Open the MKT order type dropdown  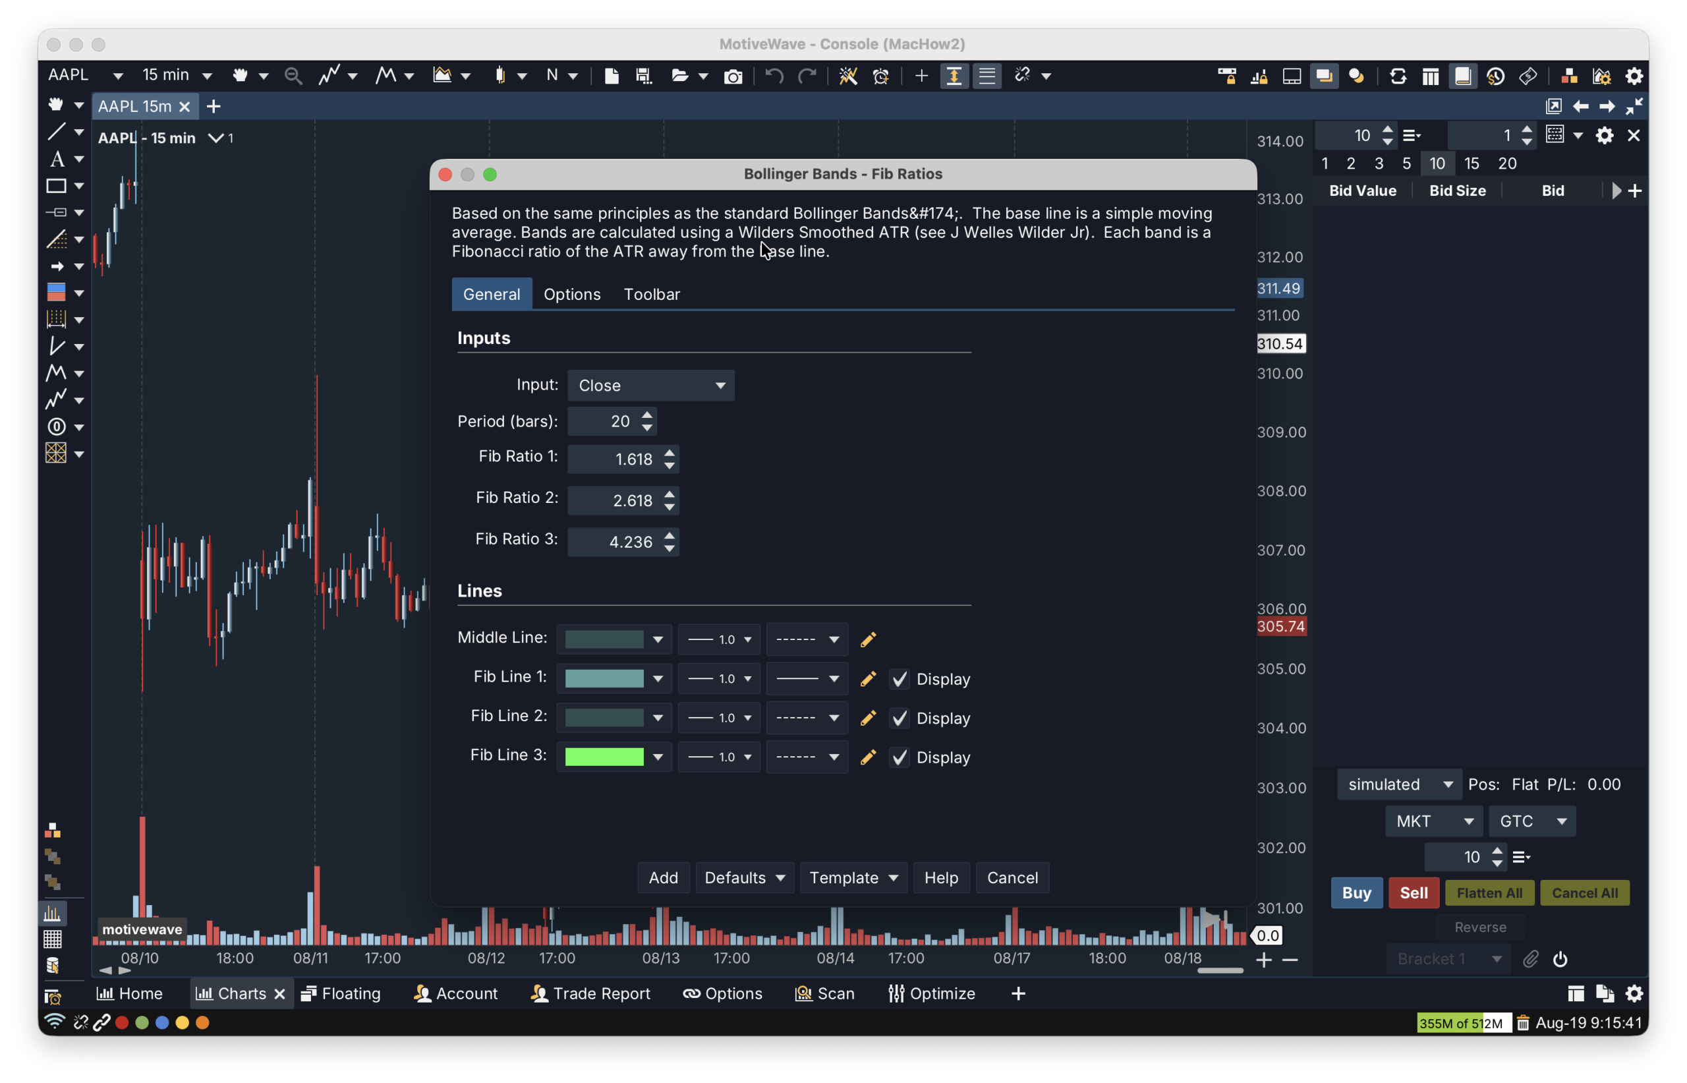point(1434,821)
